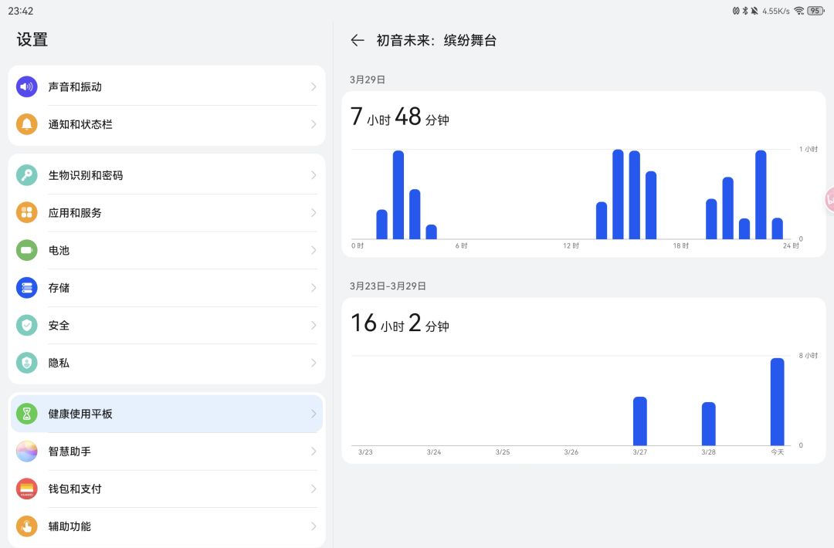Open the 生物识别和密码 settings entry
Image resolution: width=834 pixels, height=548 pixels.
point(167,175)
